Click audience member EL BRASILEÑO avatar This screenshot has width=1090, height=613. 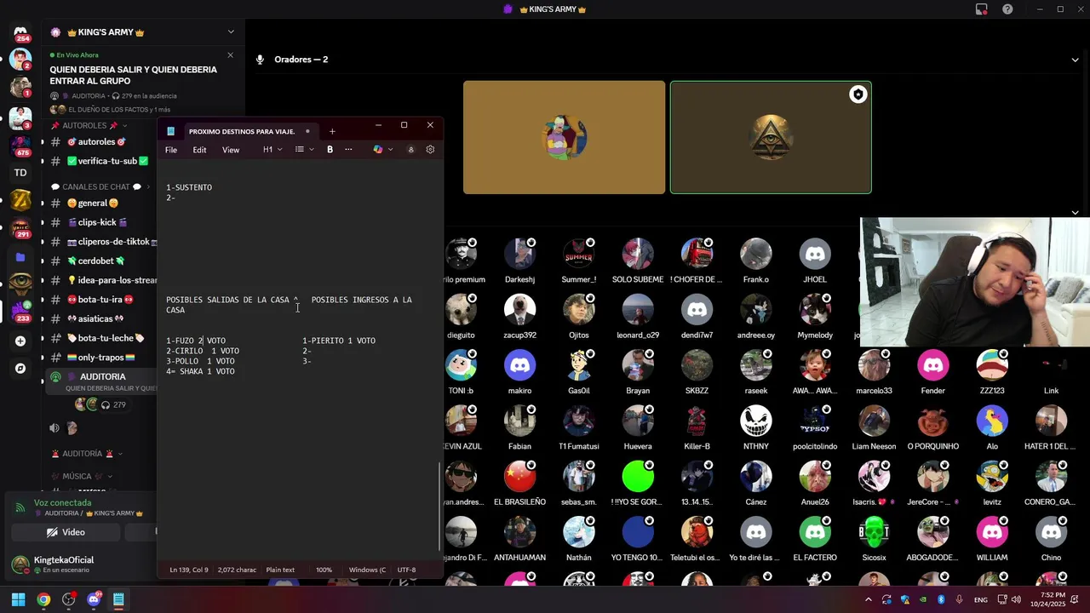click(519, 477)
